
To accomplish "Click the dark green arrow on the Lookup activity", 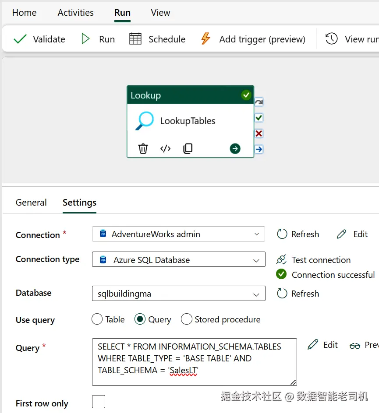I will [x=235, y=149].
